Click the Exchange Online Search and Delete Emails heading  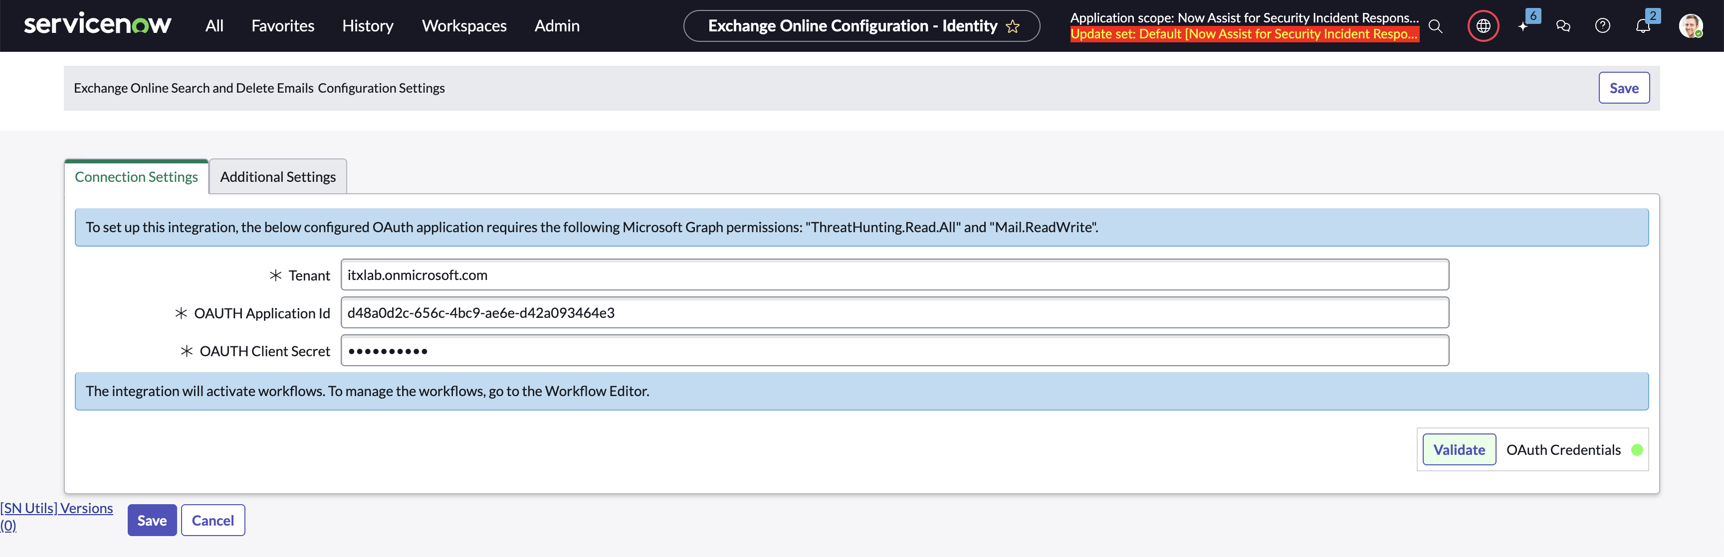pyautogui.click(x=259, y=88)
